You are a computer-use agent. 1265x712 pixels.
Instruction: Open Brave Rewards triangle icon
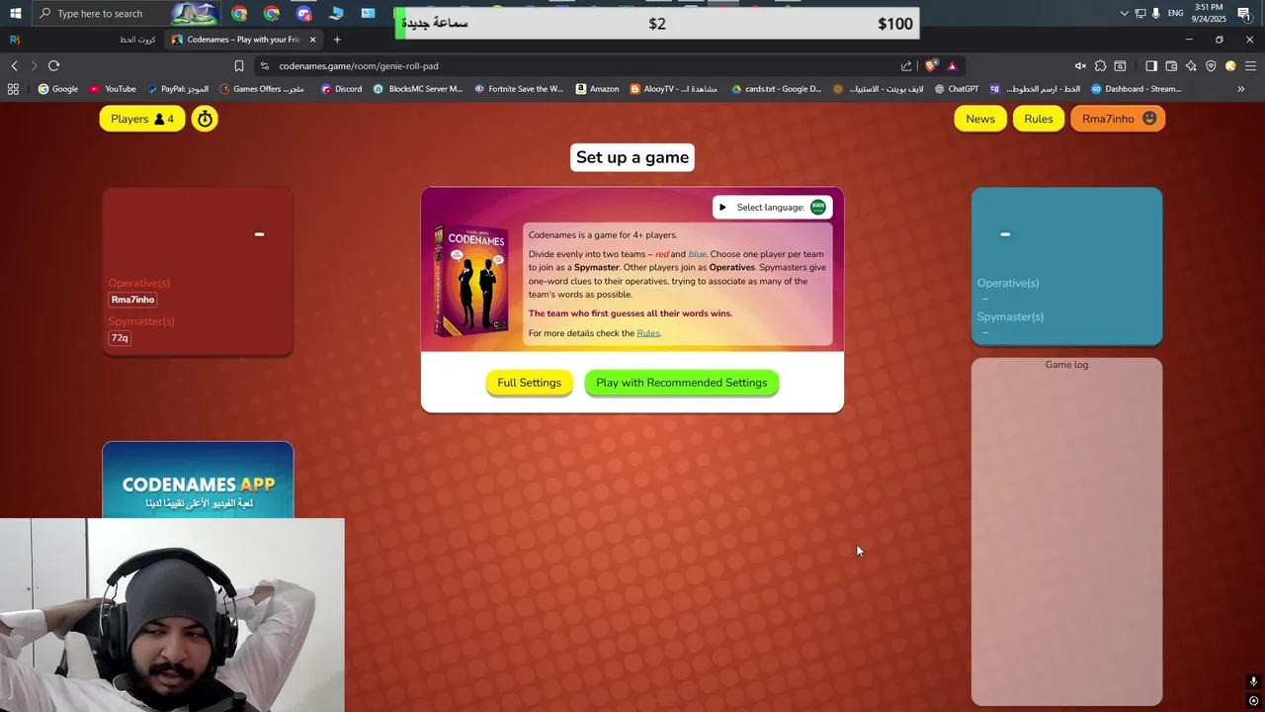(952, 66)
